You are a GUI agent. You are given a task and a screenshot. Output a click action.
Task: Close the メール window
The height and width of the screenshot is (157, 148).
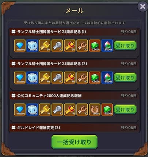143,7
